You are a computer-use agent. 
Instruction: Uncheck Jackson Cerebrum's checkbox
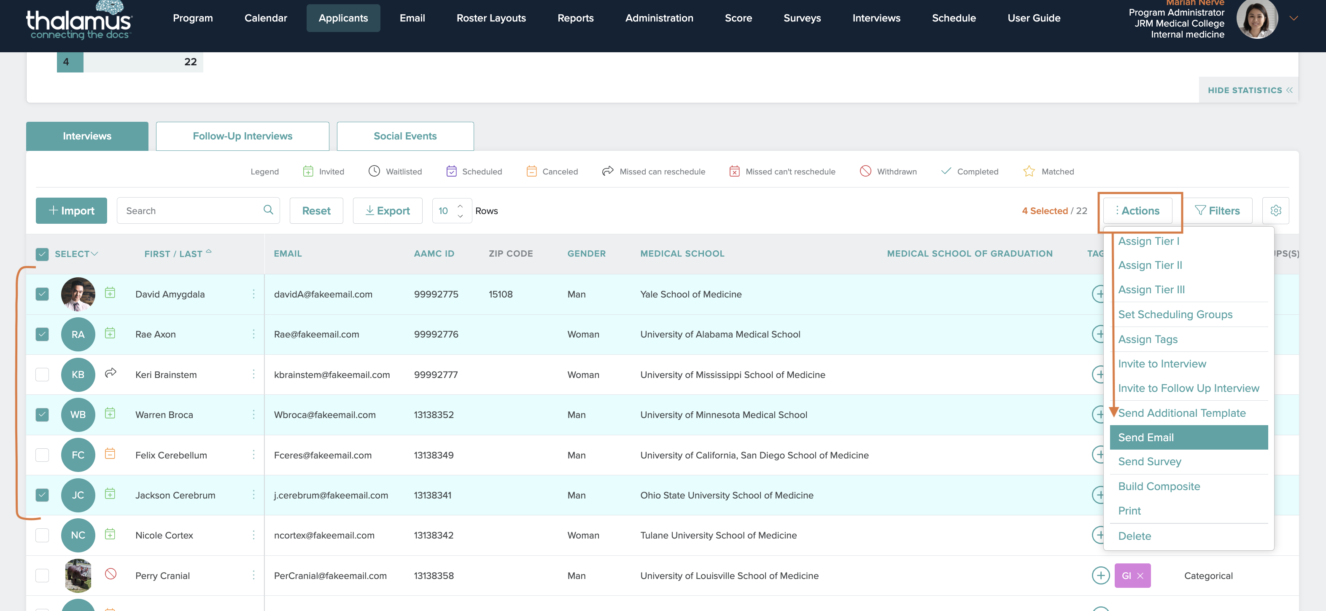point(42,495)
